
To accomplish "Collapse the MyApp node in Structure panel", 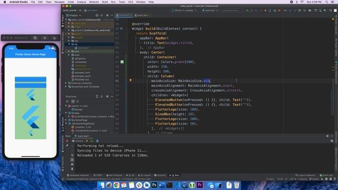I will click(66, 113).
